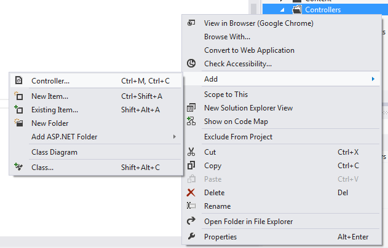Click the New Folder icon
Screen dimensions: 388x248
[x=18, y=123]
